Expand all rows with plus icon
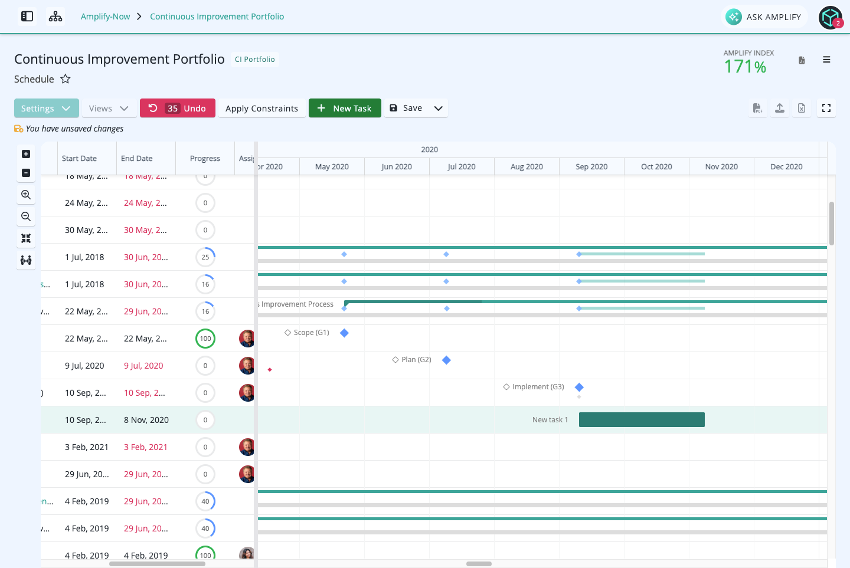850x568 pixels. coord(26,154)
